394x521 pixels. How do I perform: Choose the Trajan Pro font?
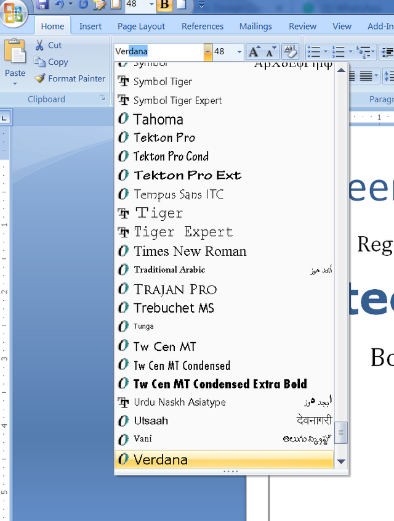(x=224, y=289)
